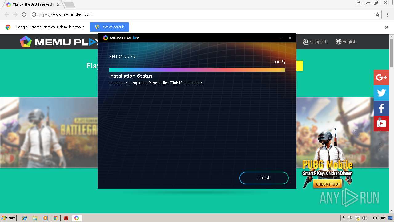Open a new Chrome tab
Viewport: 394px width, 222px height.
[x=70, y=5]
